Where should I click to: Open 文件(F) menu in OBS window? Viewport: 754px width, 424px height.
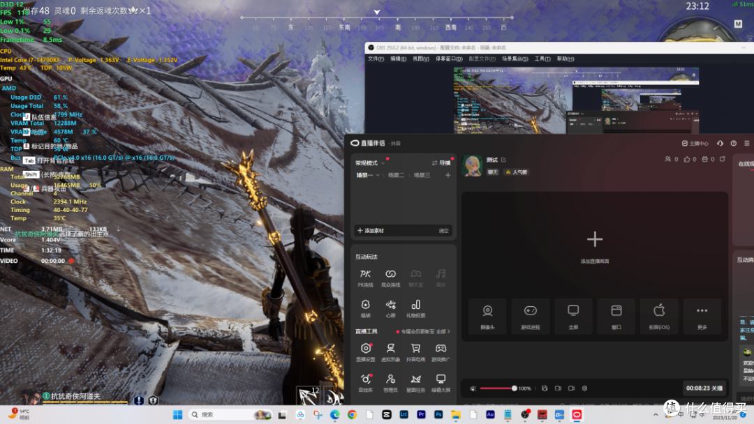click(x=376, y=59)
